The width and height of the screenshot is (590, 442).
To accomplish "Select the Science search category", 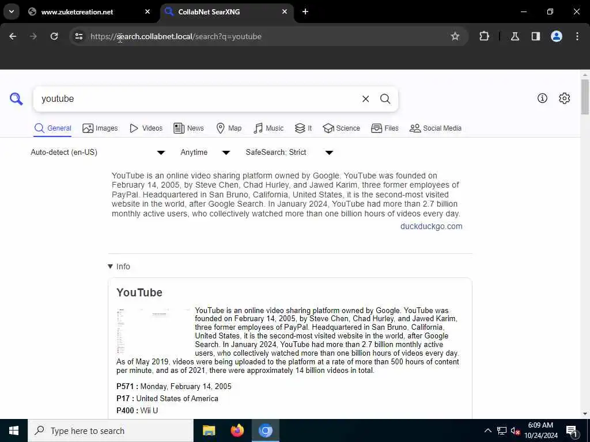I will (341, 128).
